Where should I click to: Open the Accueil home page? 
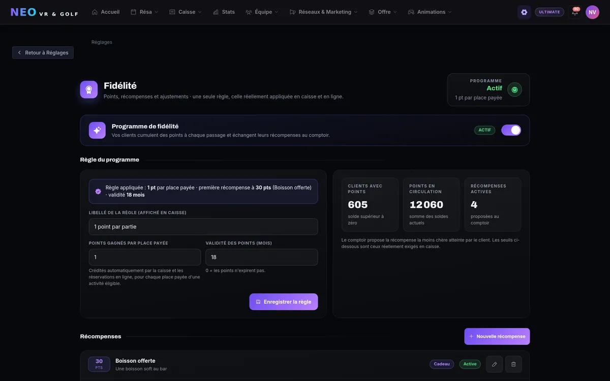106,12
